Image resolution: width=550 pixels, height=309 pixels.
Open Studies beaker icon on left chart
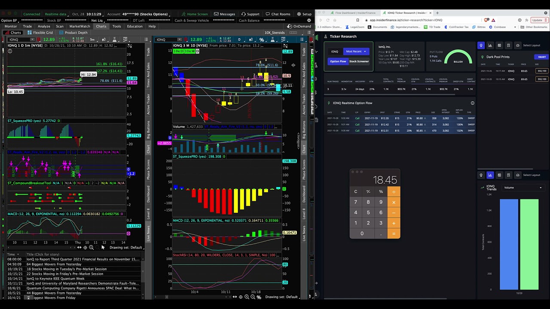114,39
